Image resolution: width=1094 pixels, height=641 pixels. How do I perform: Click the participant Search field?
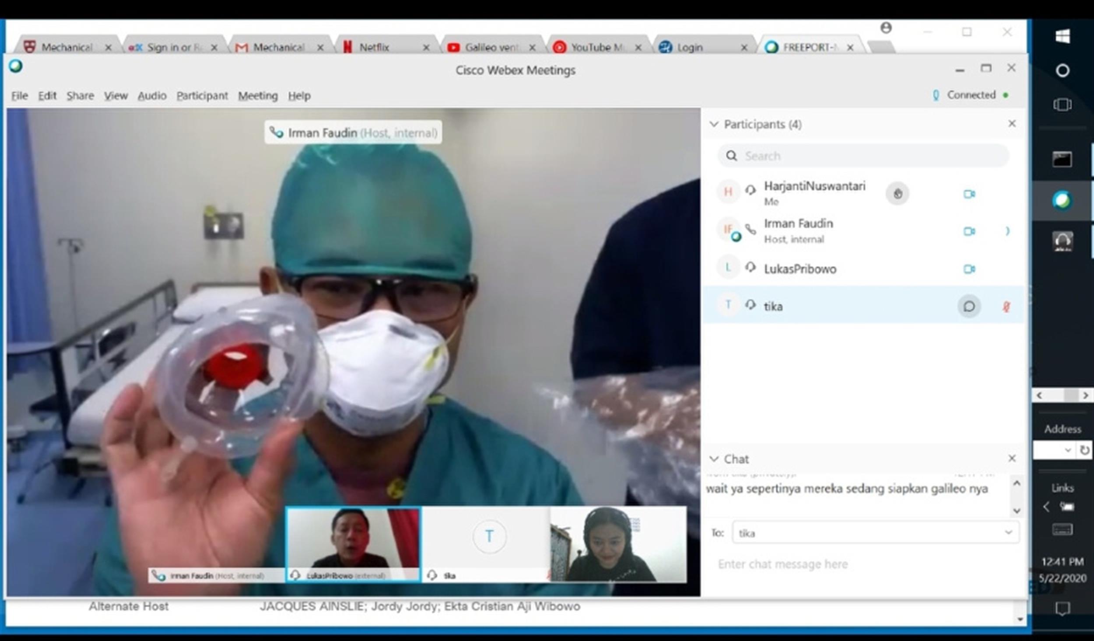tap(863, 156)
